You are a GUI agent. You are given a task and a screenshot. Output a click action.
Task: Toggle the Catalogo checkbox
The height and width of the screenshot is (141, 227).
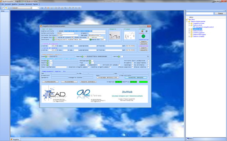[133, 65]
